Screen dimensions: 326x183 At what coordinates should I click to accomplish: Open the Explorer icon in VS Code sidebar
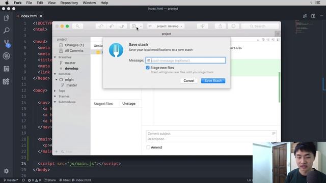click(7, 18)
